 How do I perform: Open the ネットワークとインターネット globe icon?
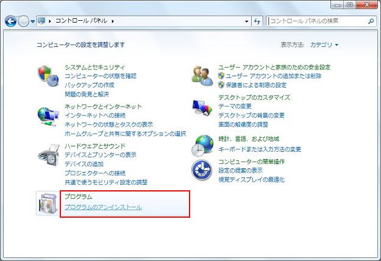tap(48, 116)
